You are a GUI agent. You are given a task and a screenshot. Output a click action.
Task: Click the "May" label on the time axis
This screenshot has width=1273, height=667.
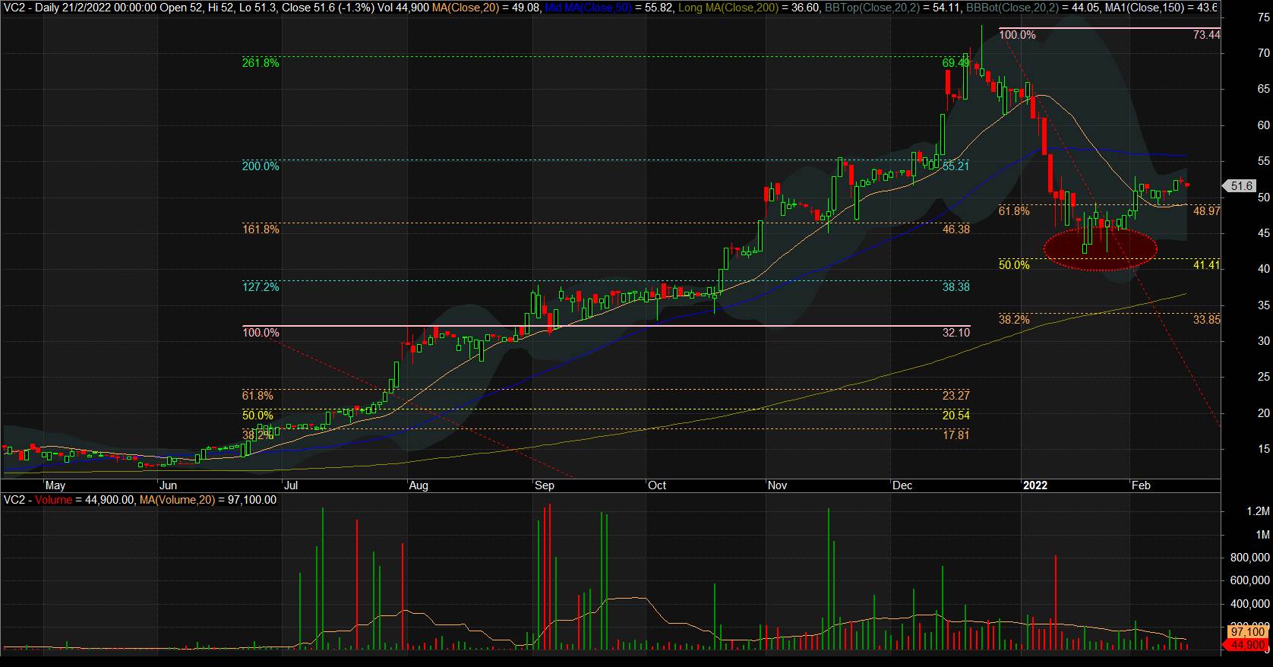tap(55, 485)
